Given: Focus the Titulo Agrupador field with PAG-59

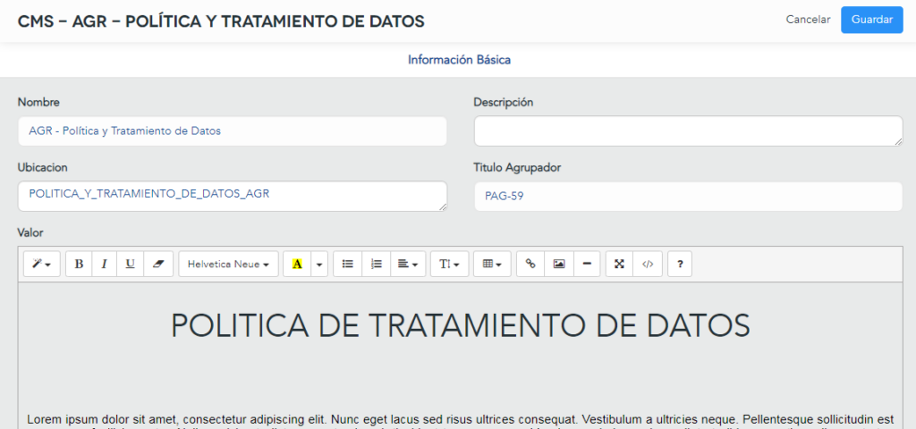Looking at the screenshot, I should coord(688,197).
